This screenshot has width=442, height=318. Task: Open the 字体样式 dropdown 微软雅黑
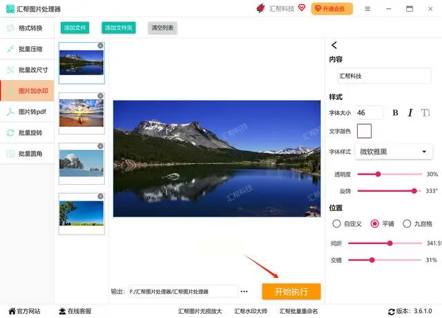click(393, 152)
